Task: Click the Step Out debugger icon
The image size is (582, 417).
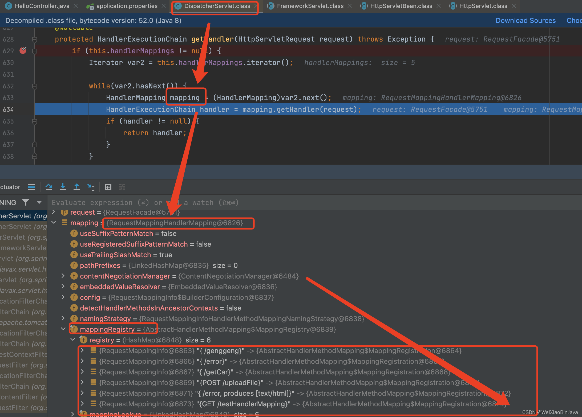Action: (x=77, y=187)
